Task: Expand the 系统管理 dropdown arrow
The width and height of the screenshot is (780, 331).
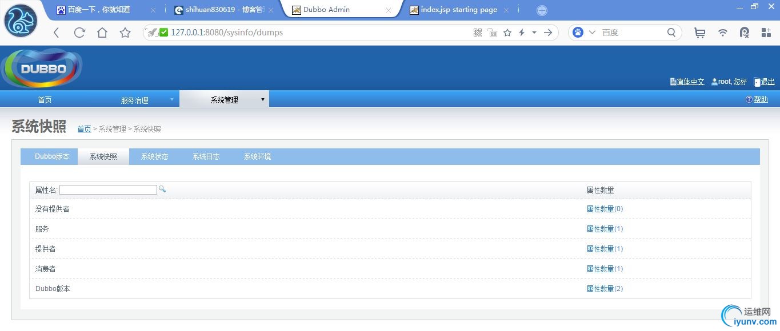Action: coord(263,99)
